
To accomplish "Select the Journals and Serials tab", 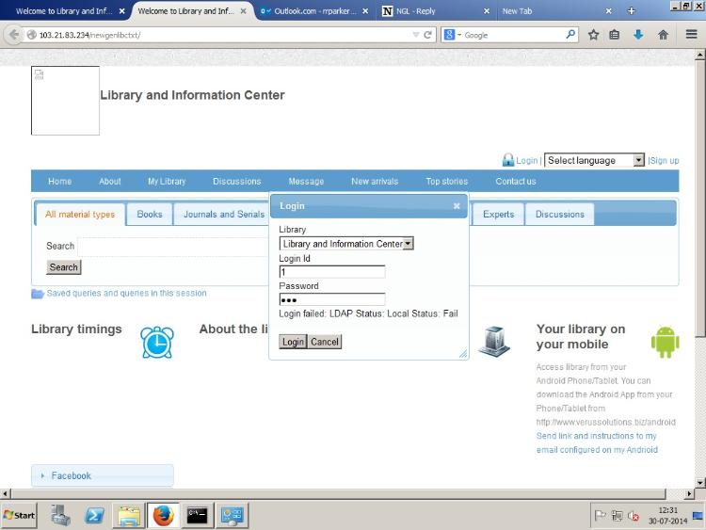I will coord(223,215).
